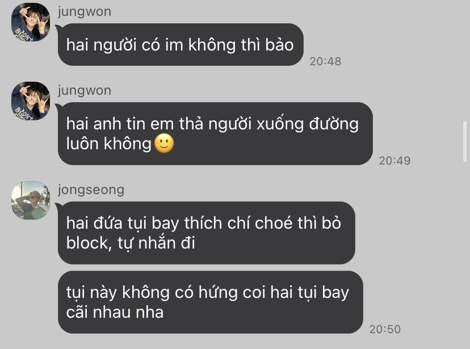Viewport: 470px width, 349px height.
Task: Select the jungwon name above 'hai người có im'
Action: 85,12
